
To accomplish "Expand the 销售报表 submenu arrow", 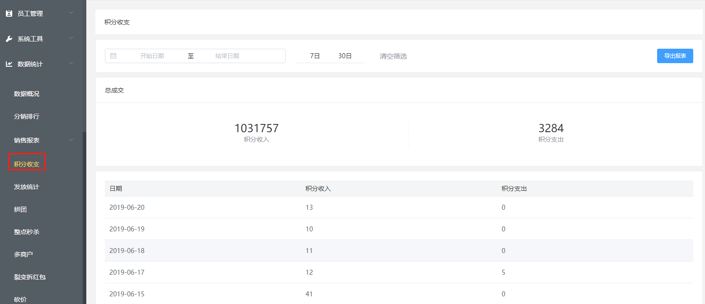I will click(x=71, y=140).
